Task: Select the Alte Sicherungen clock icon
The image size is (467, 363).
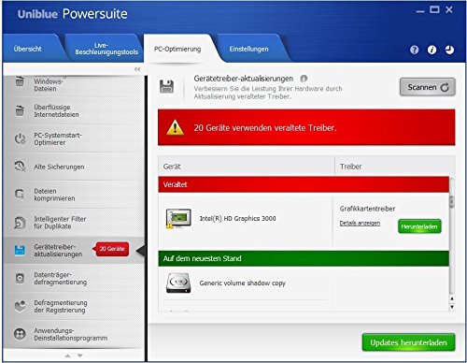Action: pyautogui.click(x=20, y=167)
